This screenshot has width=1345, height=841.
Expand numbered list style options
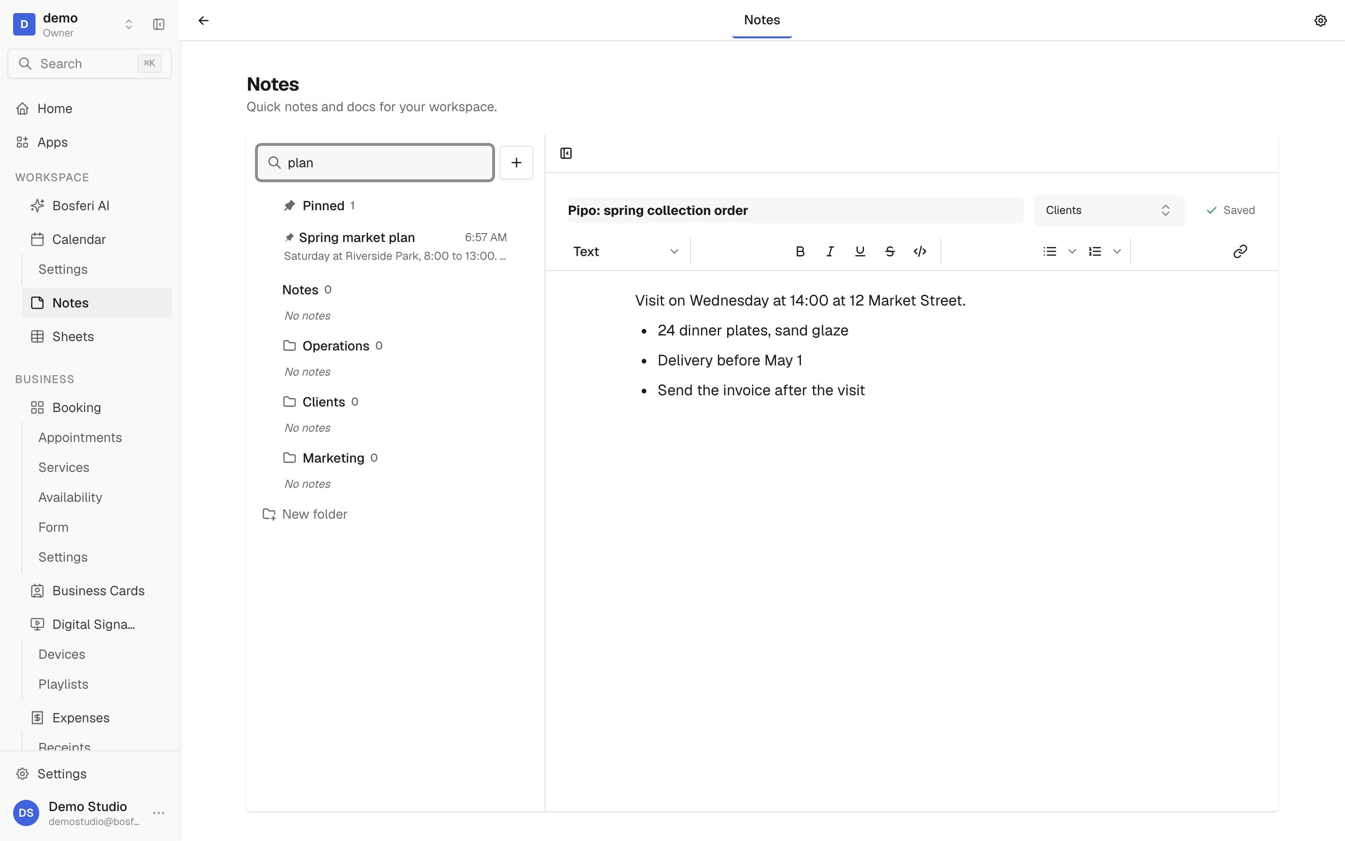click(1117, 251)
